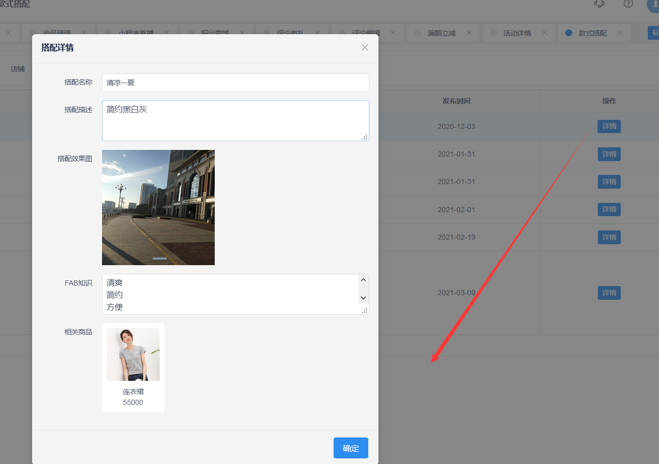This screenshot has width=659, height=464.
Task: Click the 确定 button
Action: click(x=351, y=448)
